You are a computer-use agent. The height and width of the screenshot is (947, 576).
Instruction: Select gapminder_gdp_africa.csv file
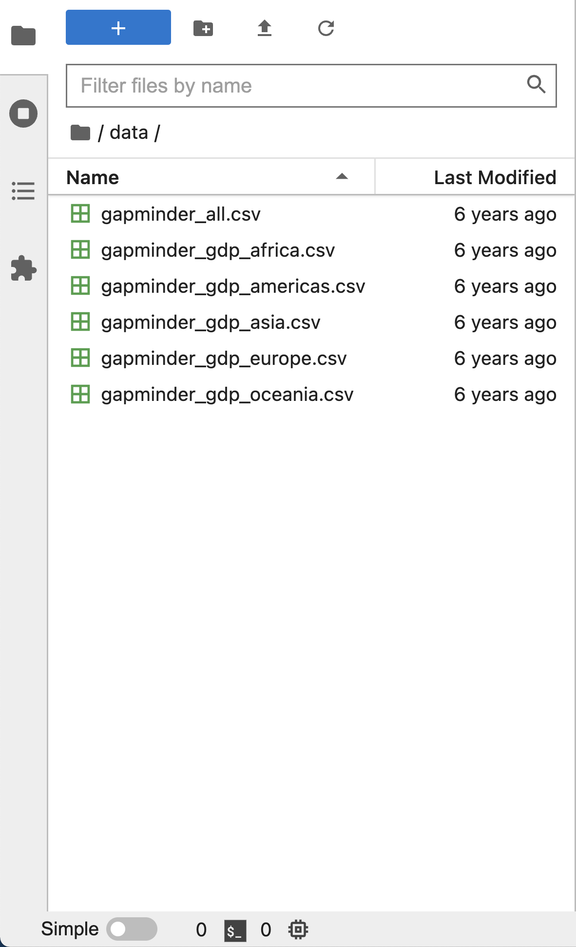click(218, 250)
